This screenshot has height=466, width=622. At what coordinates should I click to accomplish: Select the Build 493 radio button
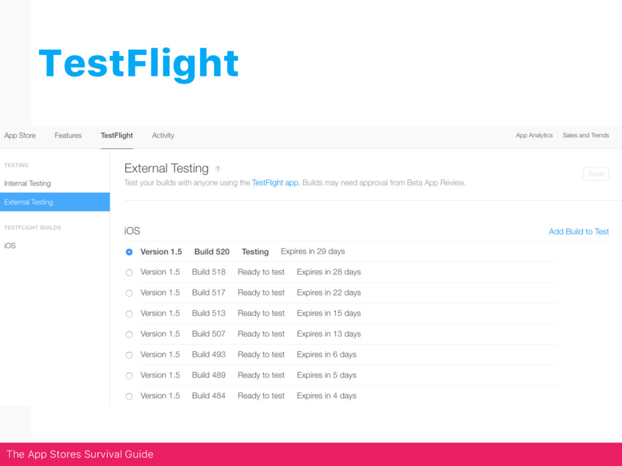(x=129, y=355)
